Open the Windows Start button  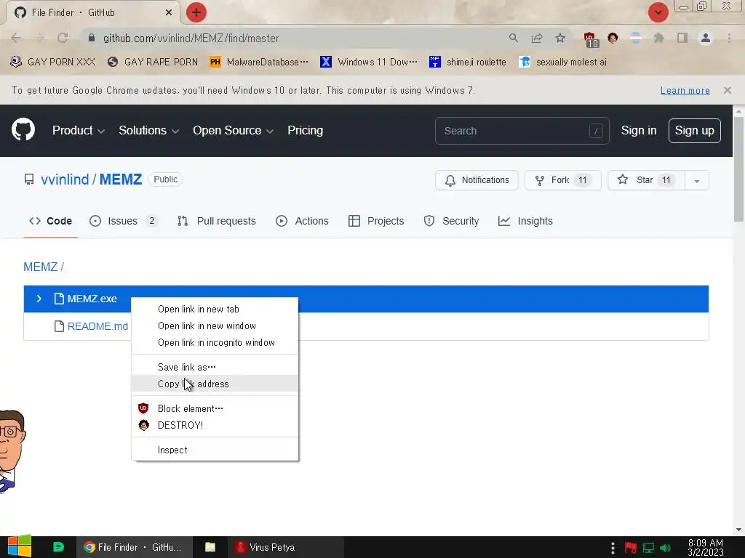tap(20, 546)
